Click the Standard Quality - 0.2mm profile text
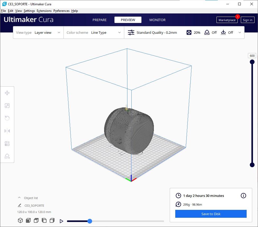The height and width of the screenshot is (227, 258). pos(157,32)
